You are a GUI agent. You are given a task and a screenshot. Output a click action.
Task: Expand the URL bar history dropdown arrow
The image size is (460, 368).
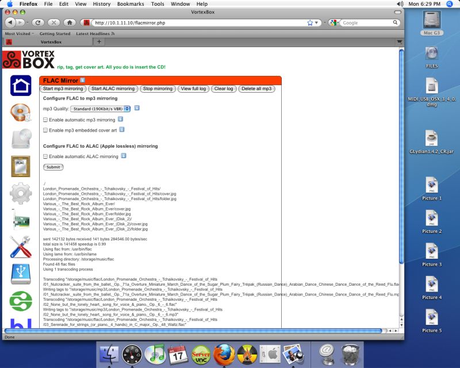click(316, 22)
